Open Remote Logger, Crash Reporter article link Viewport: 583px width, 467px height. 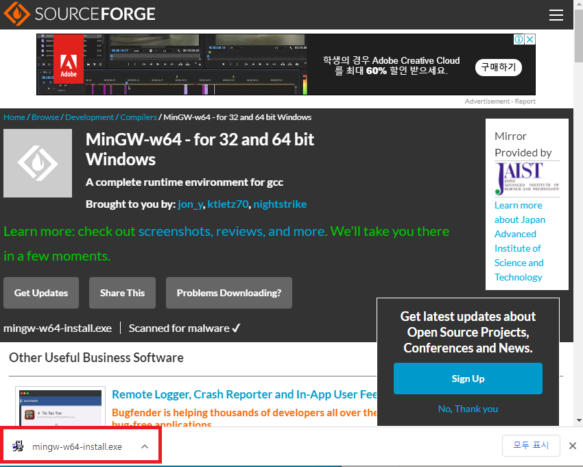(x=244, y=394)
